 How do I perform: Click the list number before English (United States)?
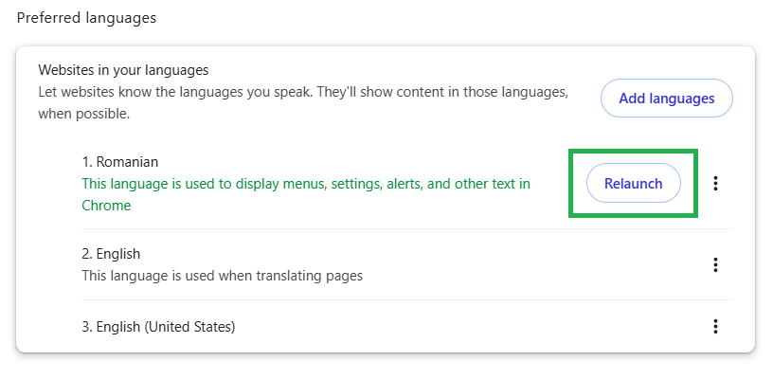(x=87, y=326)
